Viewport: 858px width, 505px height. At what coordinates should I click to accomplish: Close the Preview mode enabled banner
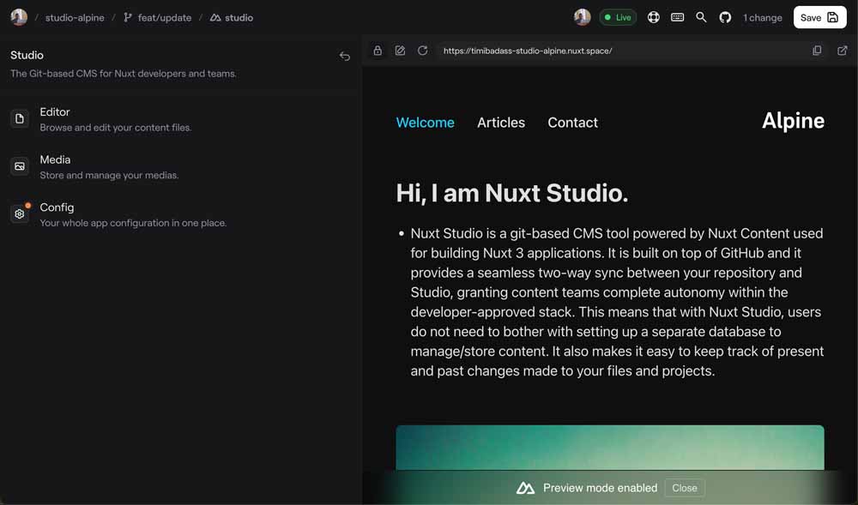pos(685,488)
